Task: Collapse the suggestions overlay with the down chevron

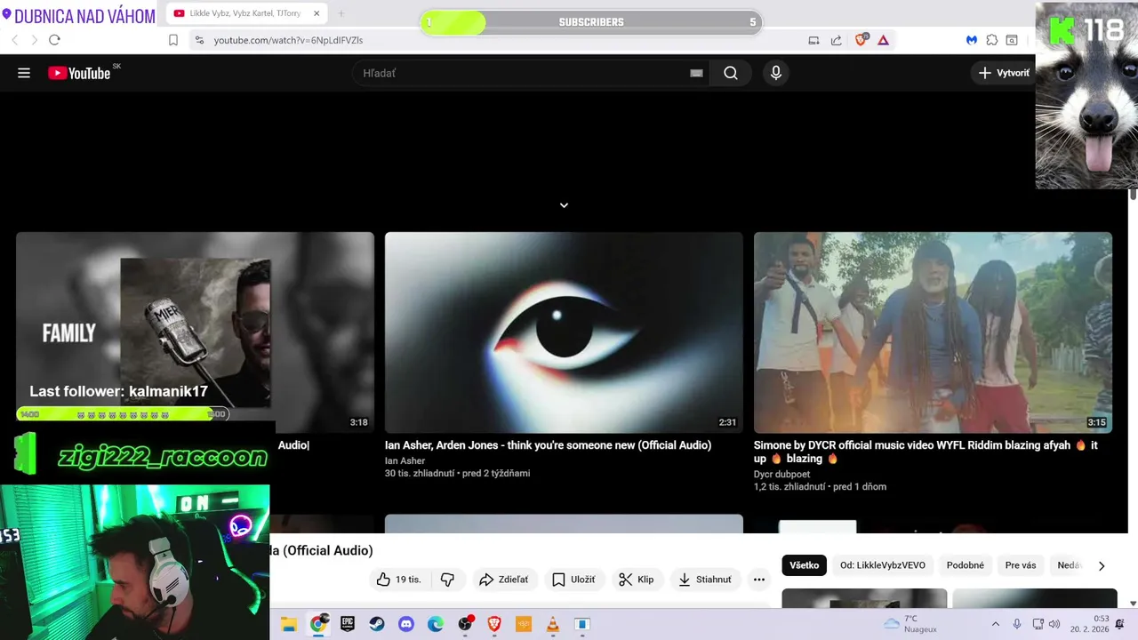Action: tap(564, 205)
